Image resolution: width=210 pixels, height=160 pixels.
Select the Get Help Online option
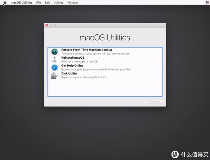click(105, 68)
